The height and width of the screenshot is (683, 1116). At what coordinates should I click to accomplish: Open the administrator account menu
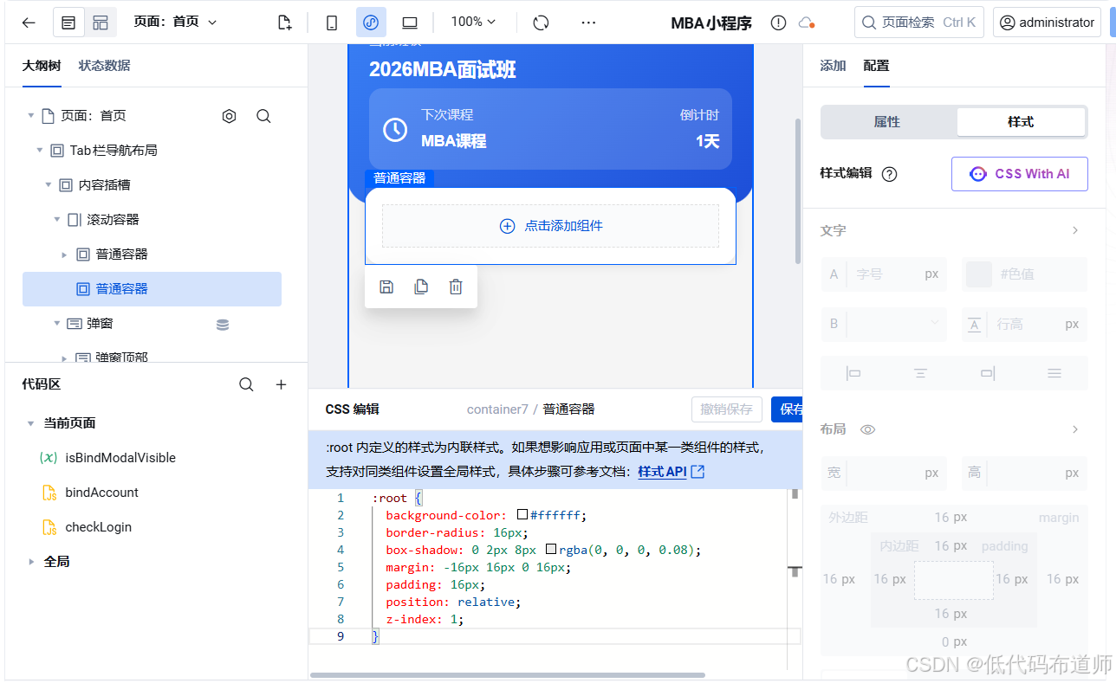(x=1047, y=23)
